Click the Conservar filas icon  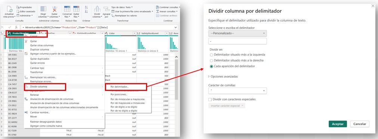coord(67,9)
